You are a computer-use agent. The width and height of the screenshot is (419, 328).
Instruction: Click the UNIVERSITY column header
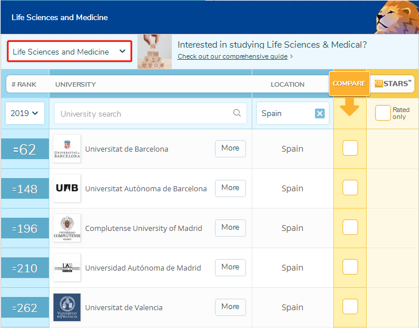pos(75,84)
